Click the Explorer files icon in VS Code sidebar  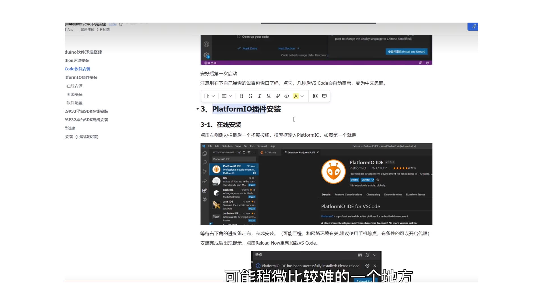pos(205,153)
